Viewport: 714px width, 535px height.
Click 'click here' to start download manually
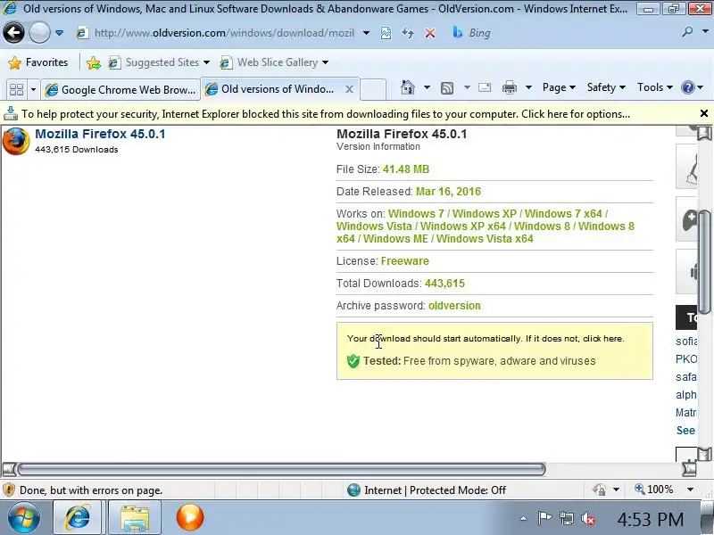click(x=603, y=339)
